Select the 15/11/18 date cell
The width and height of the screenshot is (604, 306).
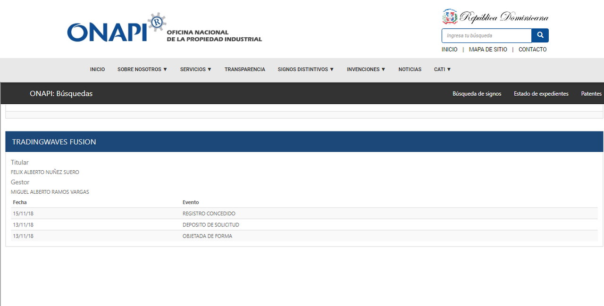click(x=23, y=214)
